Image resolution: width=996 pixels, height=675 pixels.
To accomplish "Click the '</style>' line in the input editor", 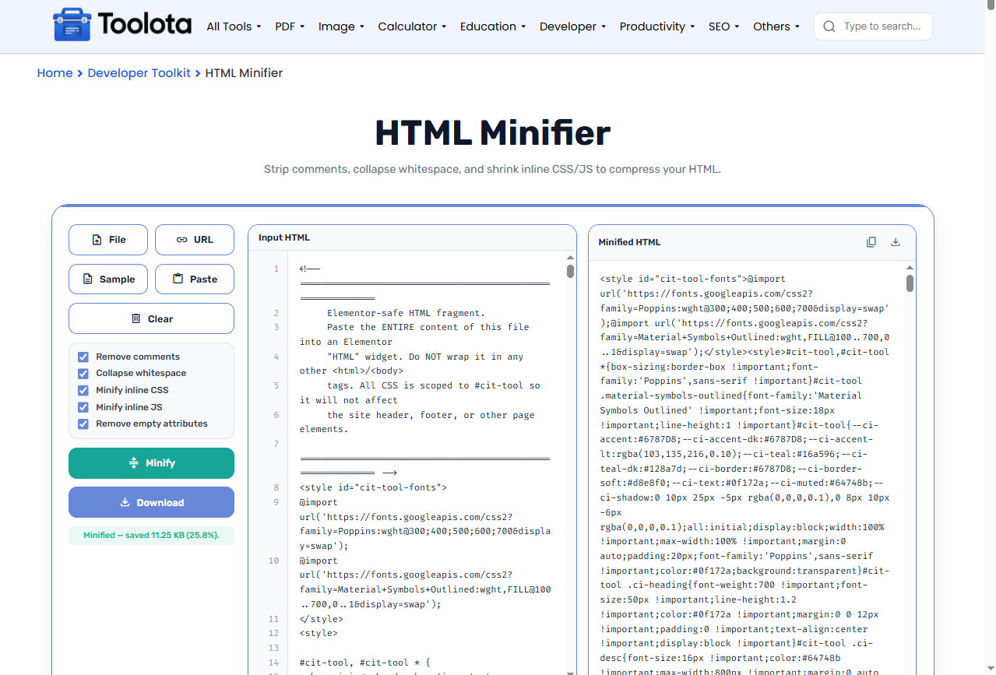I will pyautogui.click(x=321, y=619).
